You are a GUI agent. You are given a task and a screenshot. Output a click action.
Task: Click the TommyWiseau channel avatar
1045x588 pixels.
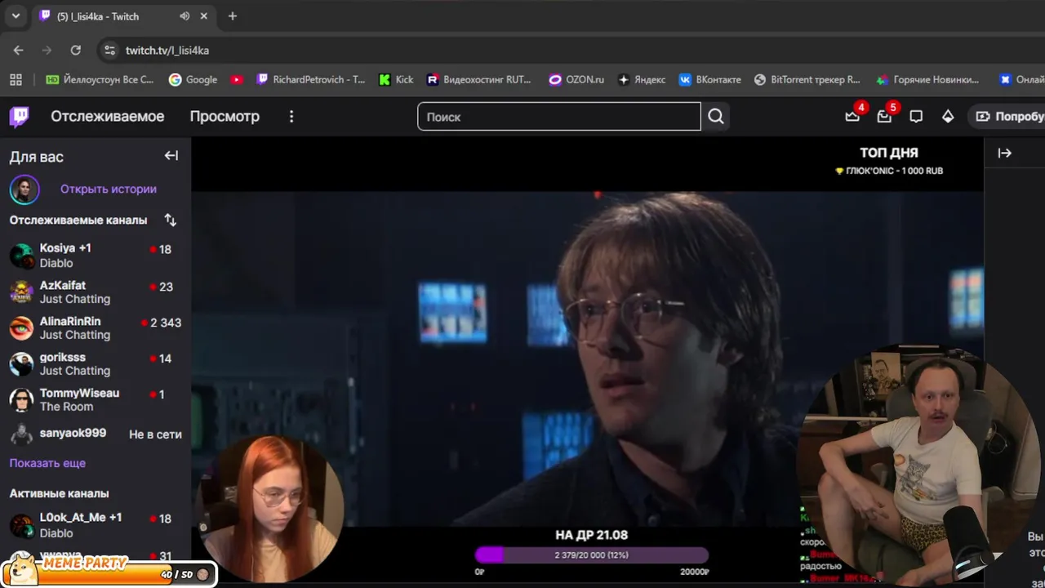(21, 399)
